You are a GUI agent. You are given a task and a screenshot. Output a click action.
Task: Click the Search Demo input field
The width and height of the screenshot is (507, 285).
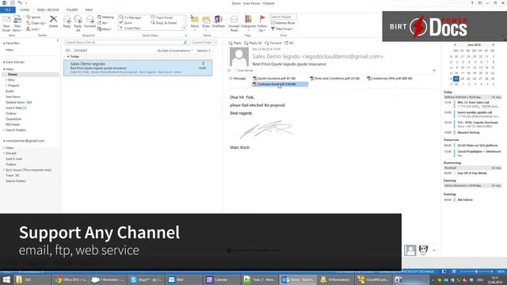tap(124, 42)
